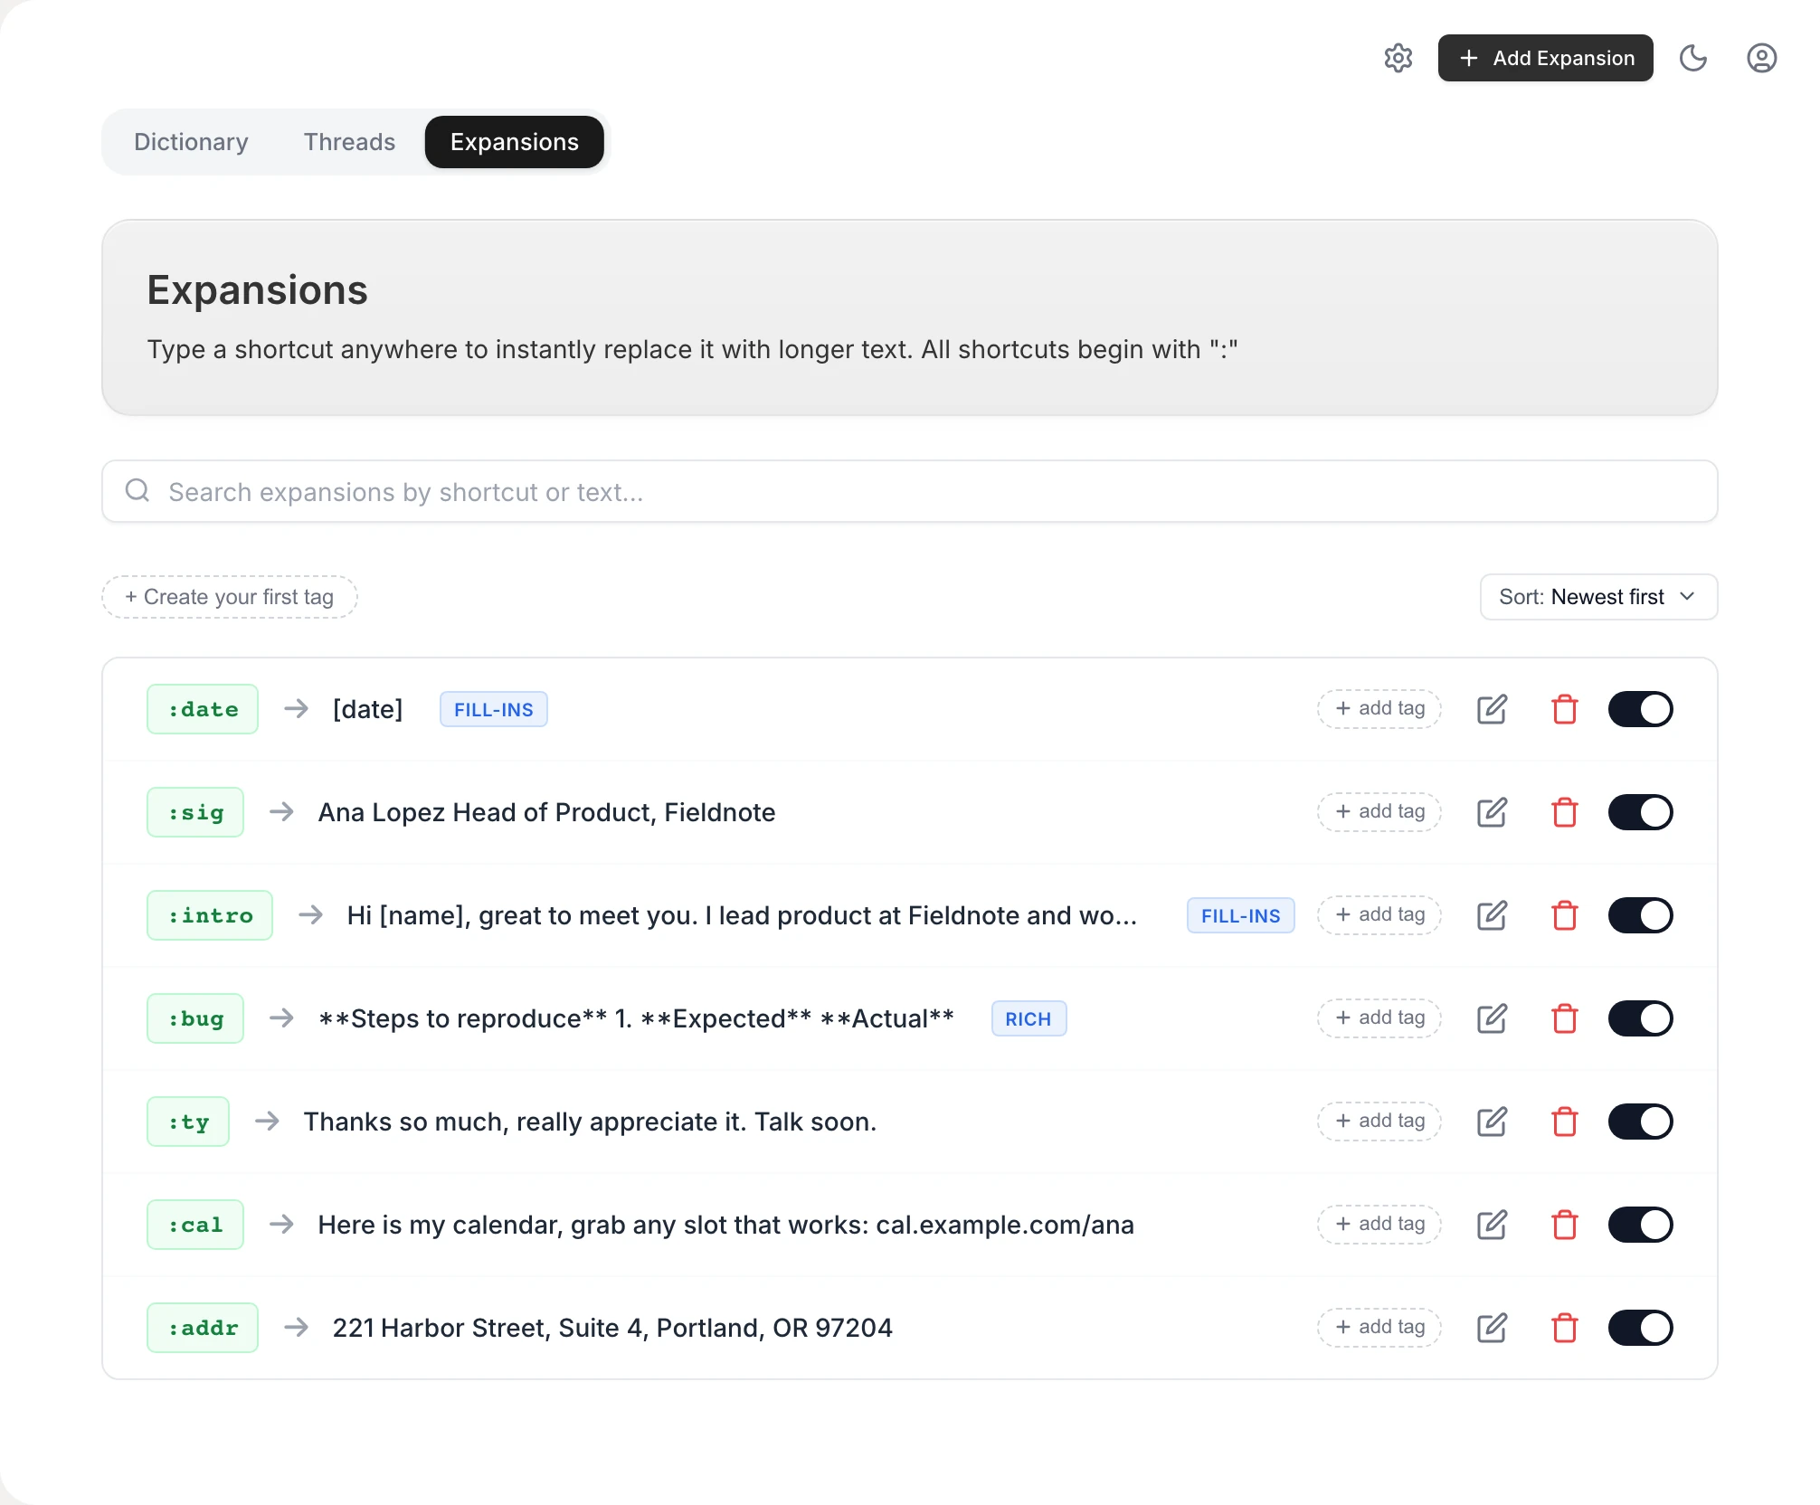Click the :addr shortcut chip
1820x1505 pixels.
click(x=203, y=1328)
